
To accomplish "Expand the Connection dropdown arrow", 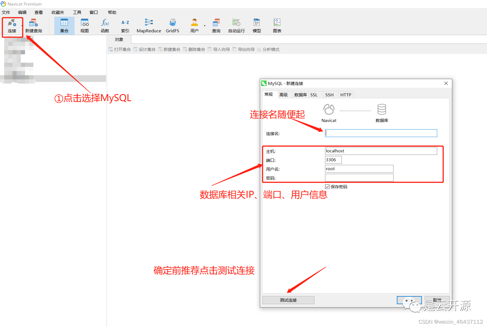I will click(22, 26).
